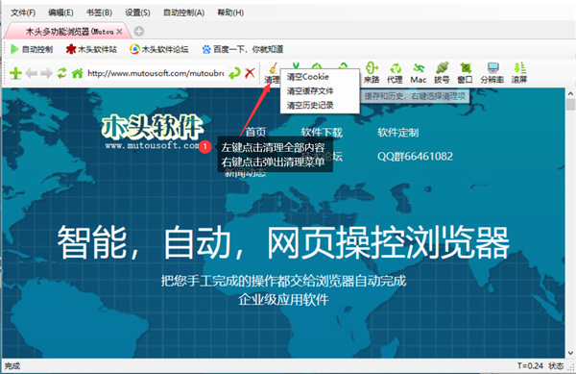Viewport: 576px width, 374px height.
Task: Click QQ群66461082 text on webpage
Action: coord(415,157)
